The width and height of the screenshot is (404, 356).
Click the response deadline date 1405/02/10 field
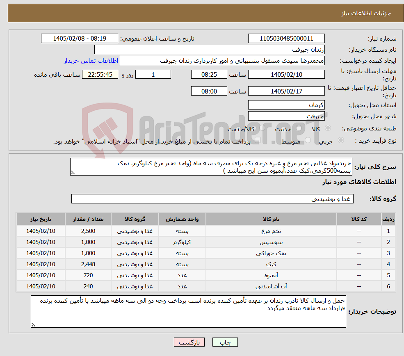[x=286, y=75]
